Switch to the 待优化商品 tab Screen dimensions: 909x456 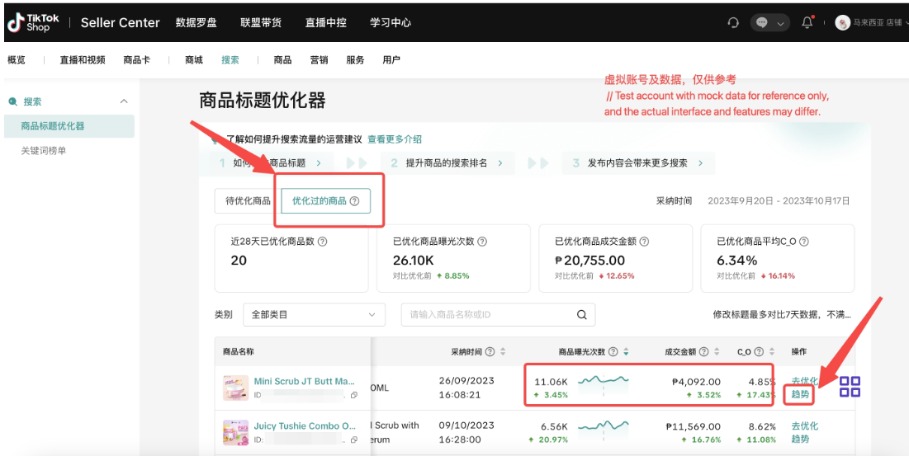point(248,201)
